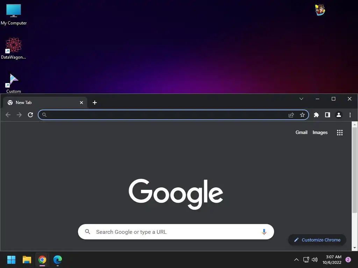Minimize the Chrome window
The image size is (358, 268).
(x=317, y=99)
